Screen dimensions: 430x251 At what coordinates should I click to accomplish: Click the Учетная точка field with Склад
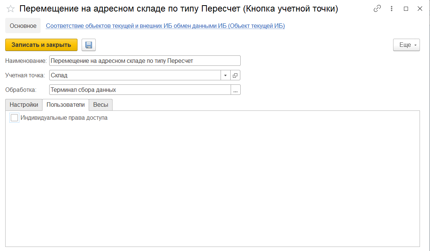point(134,75)
